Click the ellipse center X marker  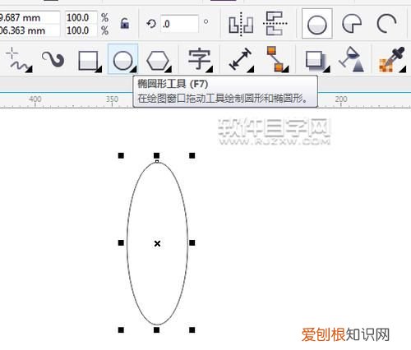tap(157, 243)
